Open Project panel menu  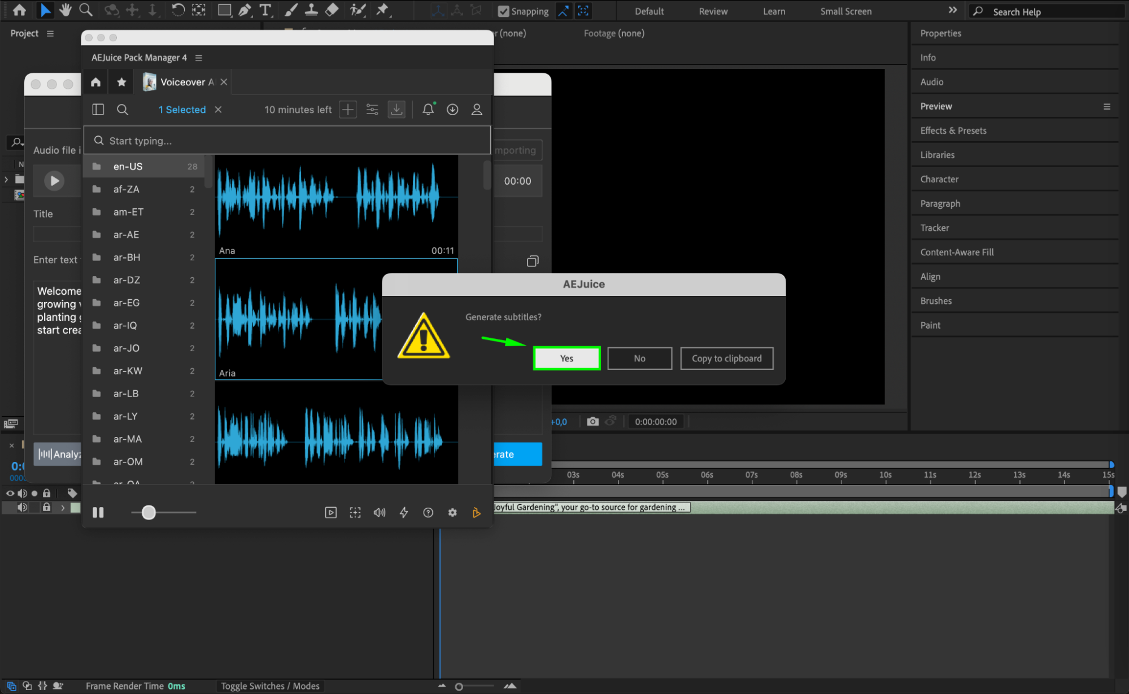tap(50, 33)
